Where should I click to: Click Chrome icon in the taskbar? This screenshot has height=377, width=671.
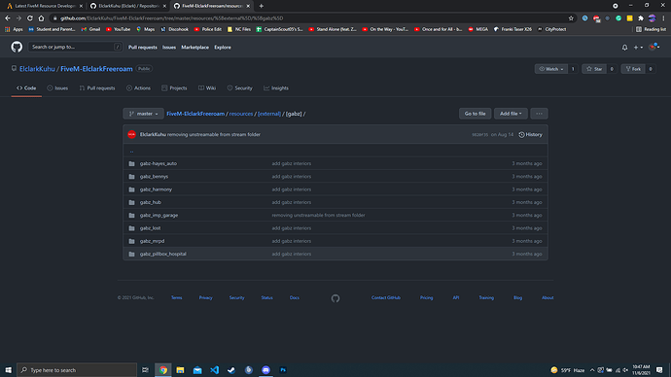click(x=163, y=370)
